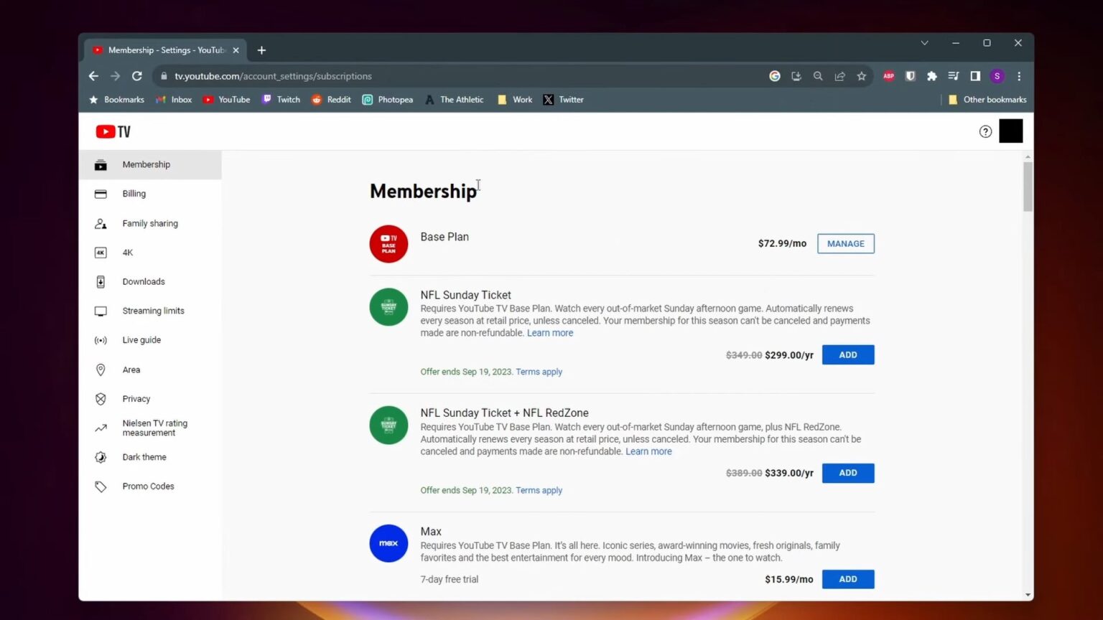Add the Max subscription
The width and height of the screenshot is (1103, 620).
pos(847,579)
